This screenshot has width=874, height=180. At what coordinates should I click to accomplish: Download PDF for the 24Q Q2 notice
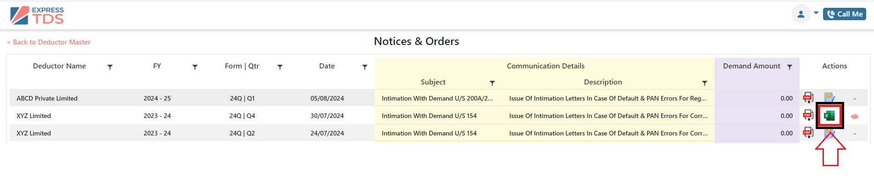tap(808, 133)
